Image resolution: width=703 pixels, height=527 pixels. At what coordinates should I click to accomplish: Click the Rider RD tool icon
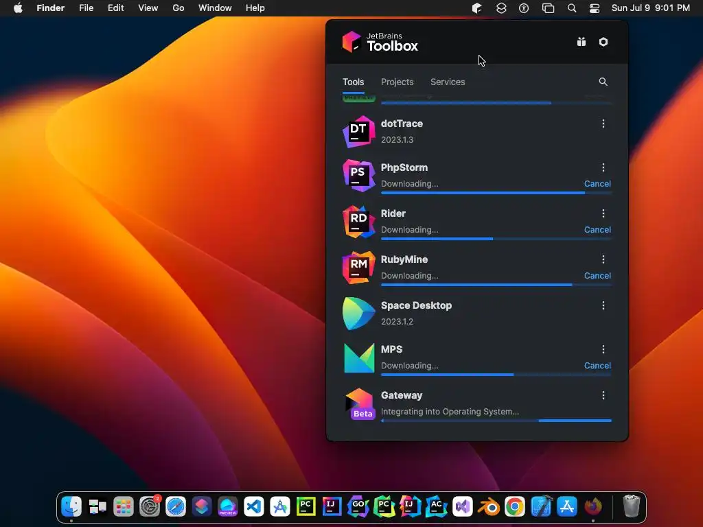pyautogui.click(x=358, y=222)
